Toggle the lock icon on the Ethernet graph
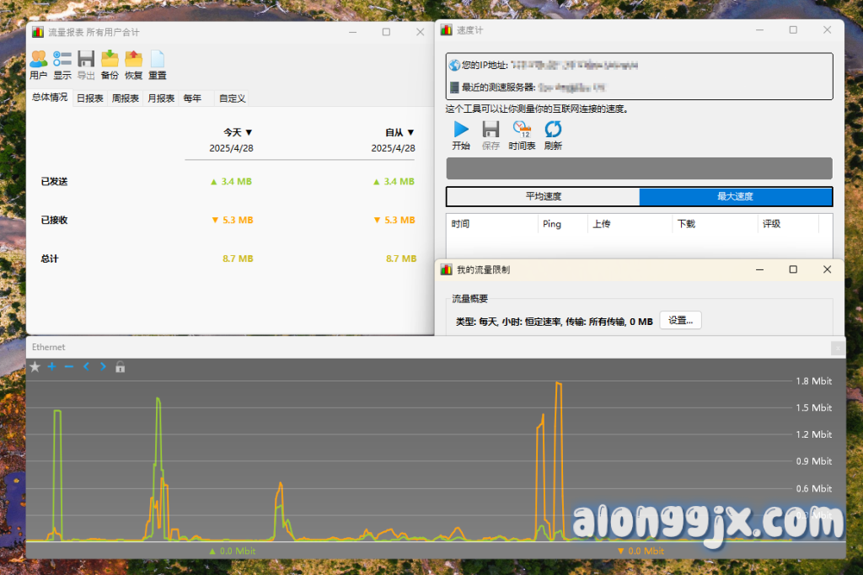The width and height of the screenshot is (863, 575). (121, 367)
